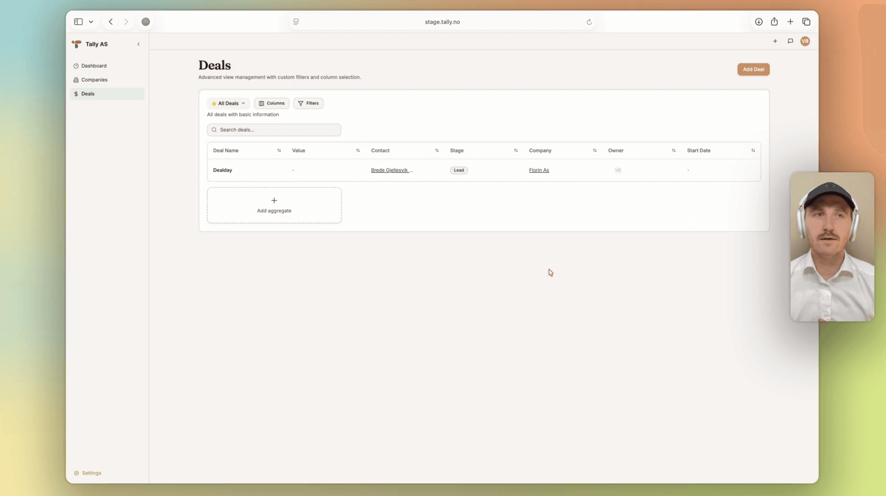The height and width of the screenshot is (496, 886).
Task: Open the Dealday deal row name
Action: 223,170
